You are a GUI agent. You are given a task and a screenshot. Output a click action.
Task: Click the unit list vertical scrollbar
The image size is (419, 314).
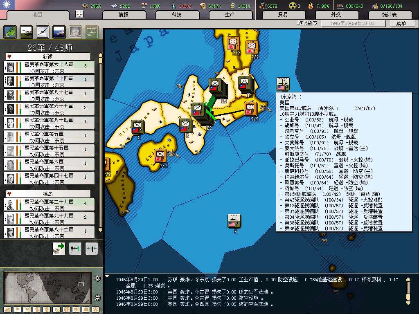(x=101, y=142)
